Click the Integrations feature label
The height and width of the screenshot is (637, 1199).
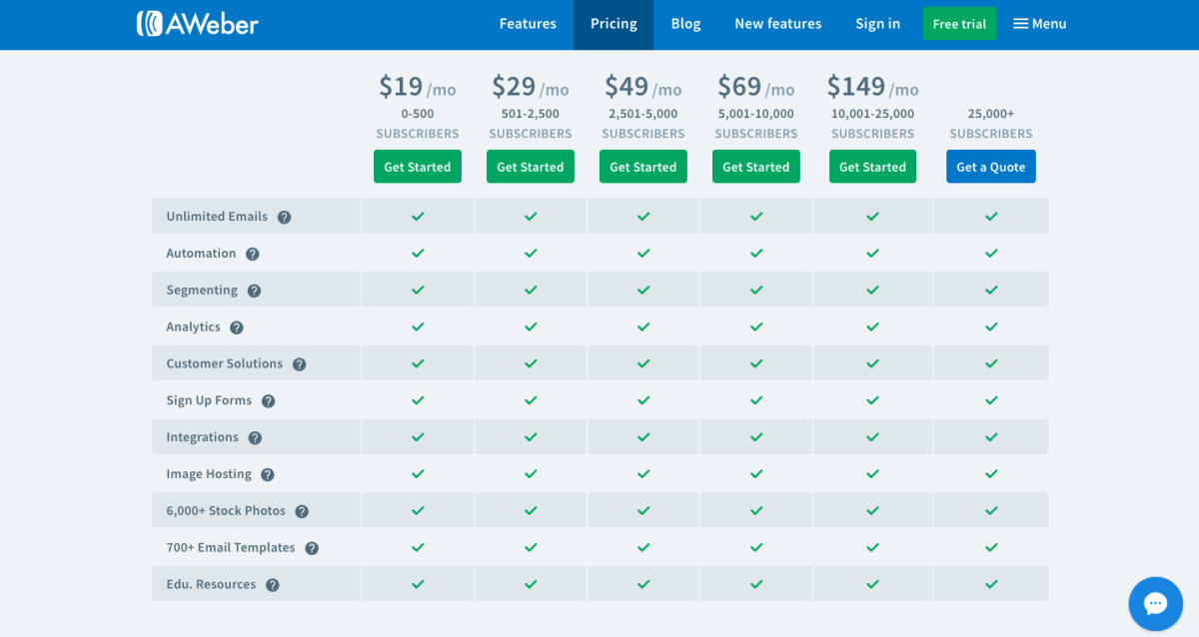coord(202,437)
